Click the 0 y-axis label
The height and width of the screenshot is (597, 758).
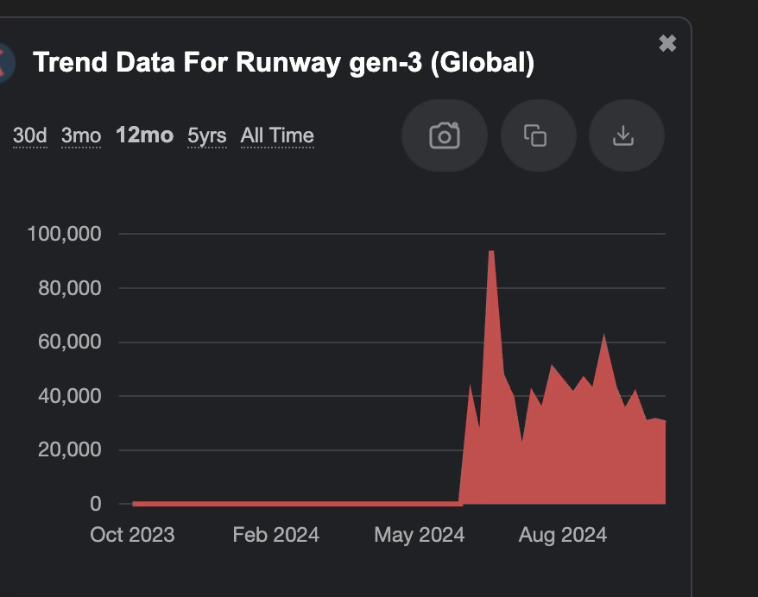tap(96, 504)
